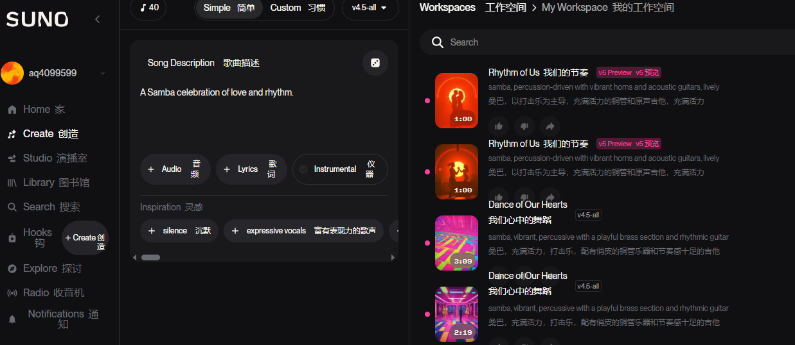The width and height of the screenshot is (795, 345).
Task: Switch to Simple mode tab
Action: click(x=229, y=8)
